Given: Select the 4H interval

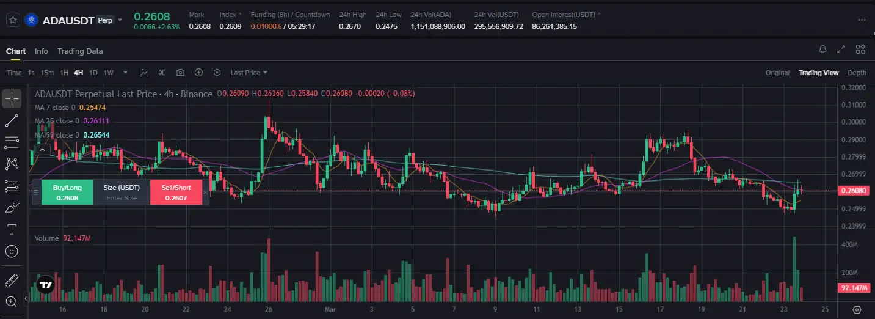Looking at the screenshot, I should pos(79,73).
